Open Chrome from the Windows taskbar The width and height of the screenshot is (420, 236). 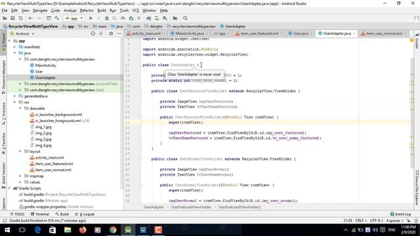(x=113, y=230)
